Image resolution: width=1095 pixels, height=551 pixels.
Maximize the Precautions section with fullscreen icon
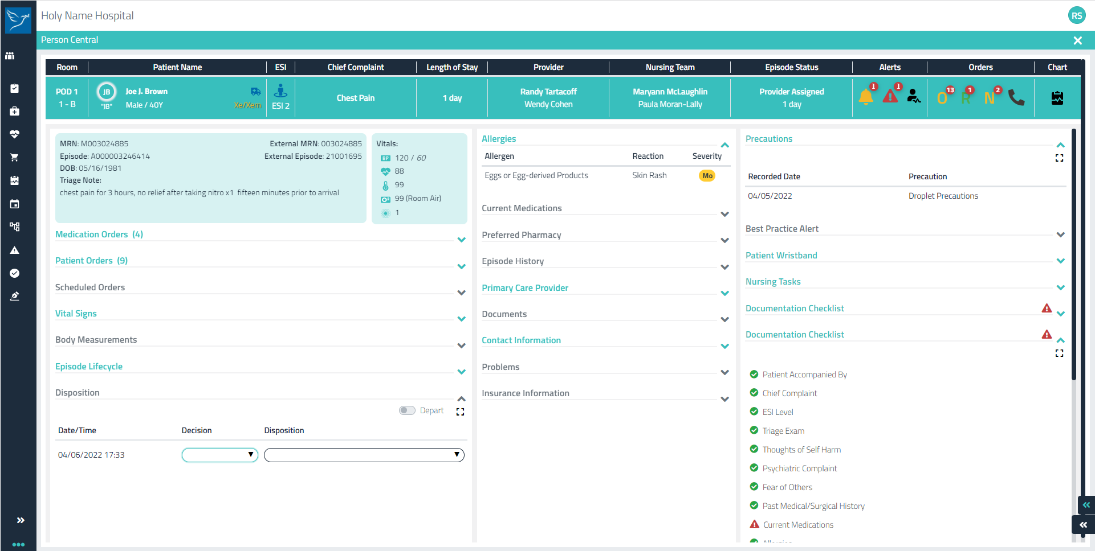click(x=1060, y=158)
